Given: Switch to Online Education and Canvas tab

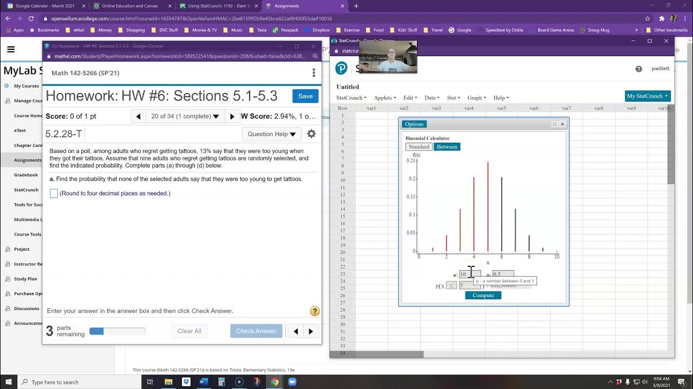Looking at the screenshot, I should pyautogui.click(x=132, y=6).
